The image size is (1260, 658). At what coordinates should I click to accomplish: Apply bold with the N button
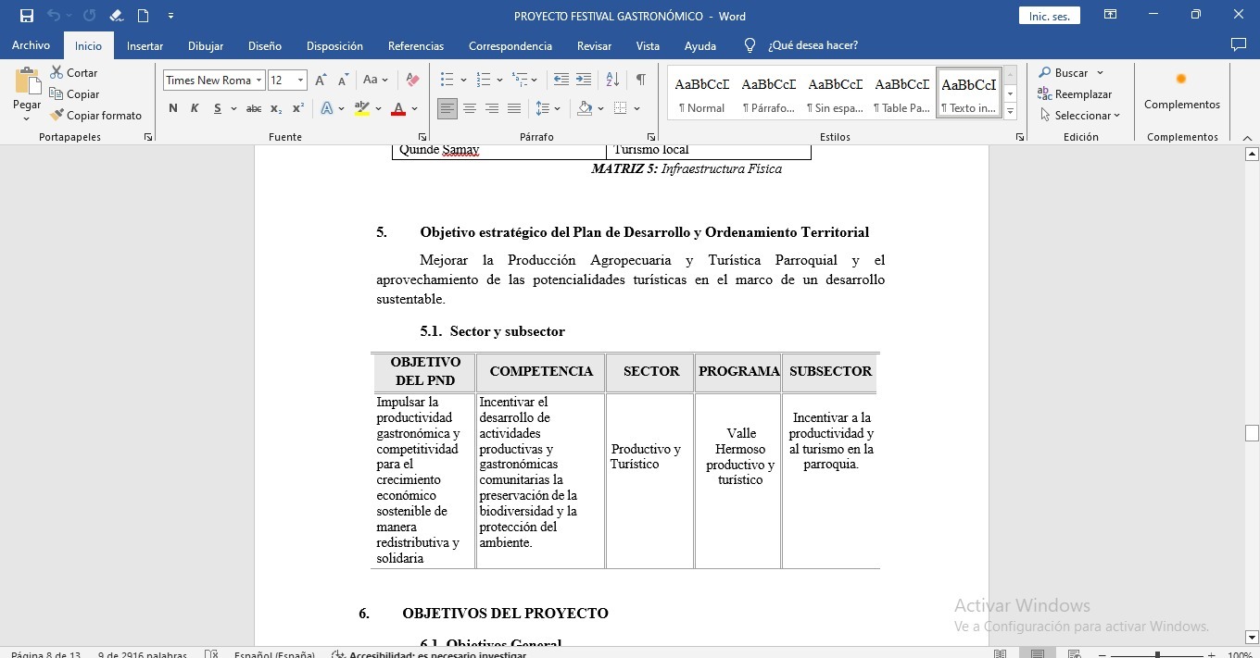pos(173,108)
